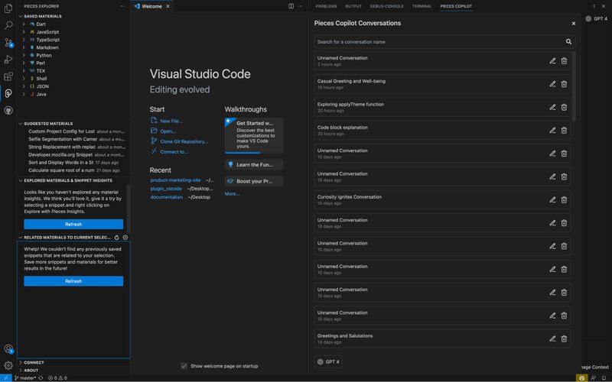The width and height of the screenshot is (612, 382).
Task: Click Refresh under Explored Materials
Action: [73, 224]
